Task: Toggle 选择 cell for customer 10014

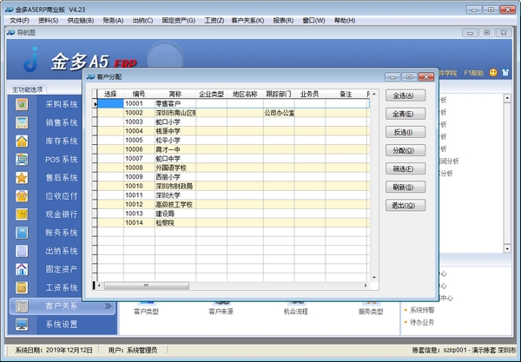Action: coord(110,222)
